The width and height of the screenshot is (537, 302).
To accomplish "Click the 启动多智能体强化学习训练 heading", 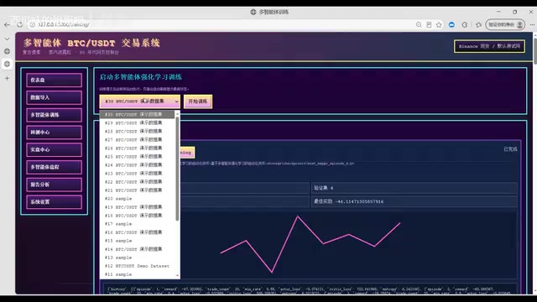I will point(140,77).
